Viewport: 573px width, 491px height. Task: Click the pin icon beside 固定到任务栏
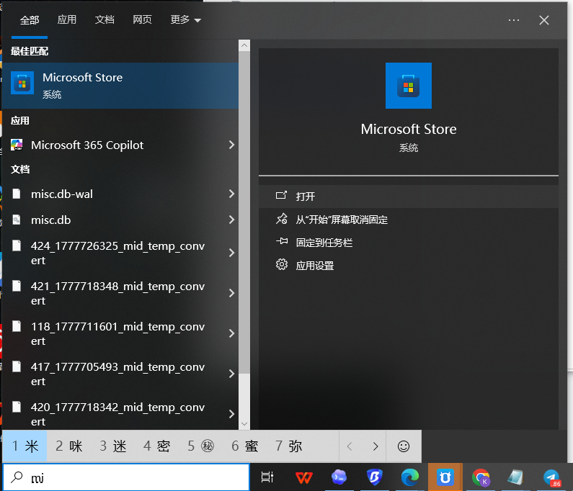281,241
